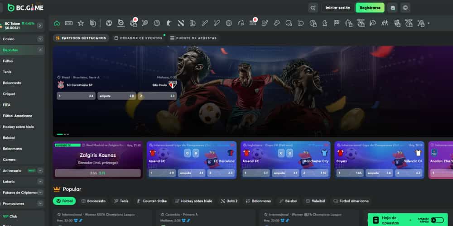Select the tennis racket sport icon
This screenshot has width=453, height=226.
[x=145, y=23]
